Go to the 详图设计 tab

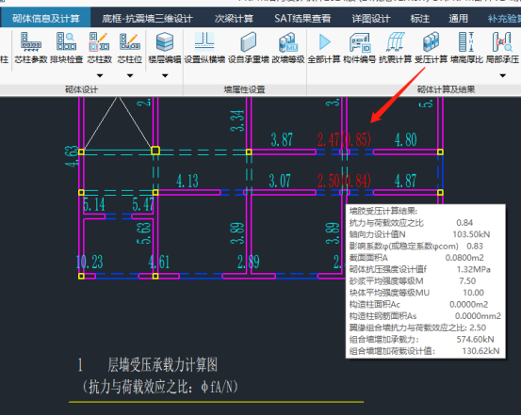(x=371, y=18)
